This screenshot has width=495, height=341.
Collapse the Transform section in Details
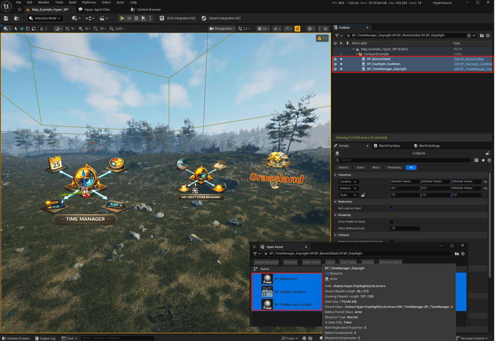(x=335, y=175)
